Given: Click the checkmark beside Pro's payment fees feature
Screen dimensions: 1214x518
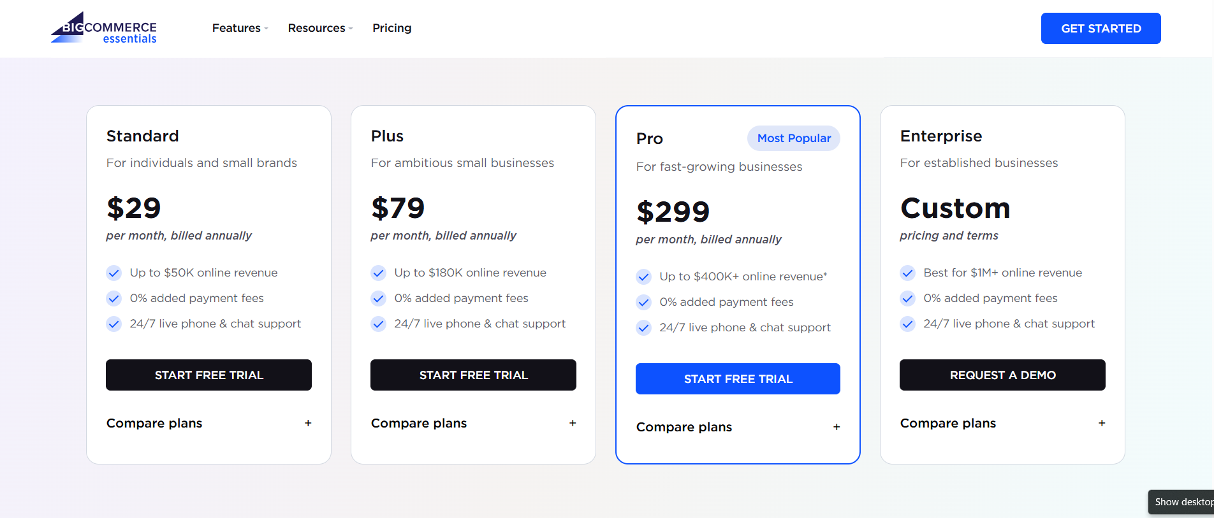Looking at the screenshot, I should tap(643, 302).
